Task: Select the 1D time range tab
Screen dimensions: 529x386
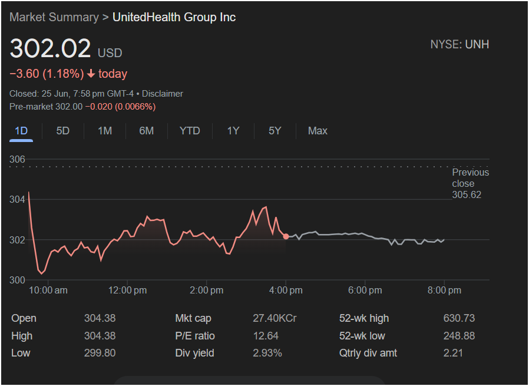Action: coord(21,131)
